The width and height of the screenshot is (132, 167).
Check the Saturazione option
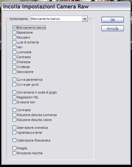tap(14, 72)
